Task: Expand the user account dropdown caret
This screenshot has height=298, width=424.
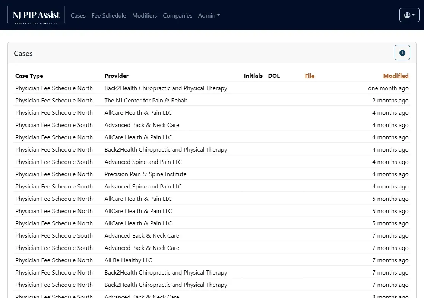Action: click(413, 15)
